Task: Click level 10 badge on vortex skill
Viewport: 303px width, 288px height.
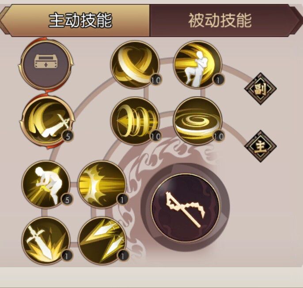Action: click(219, 136)
